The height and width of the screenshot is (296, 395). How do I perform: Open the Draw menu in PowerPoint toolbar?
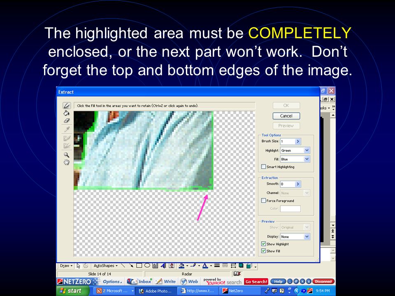pyautogui.click(x=66, y=266)
